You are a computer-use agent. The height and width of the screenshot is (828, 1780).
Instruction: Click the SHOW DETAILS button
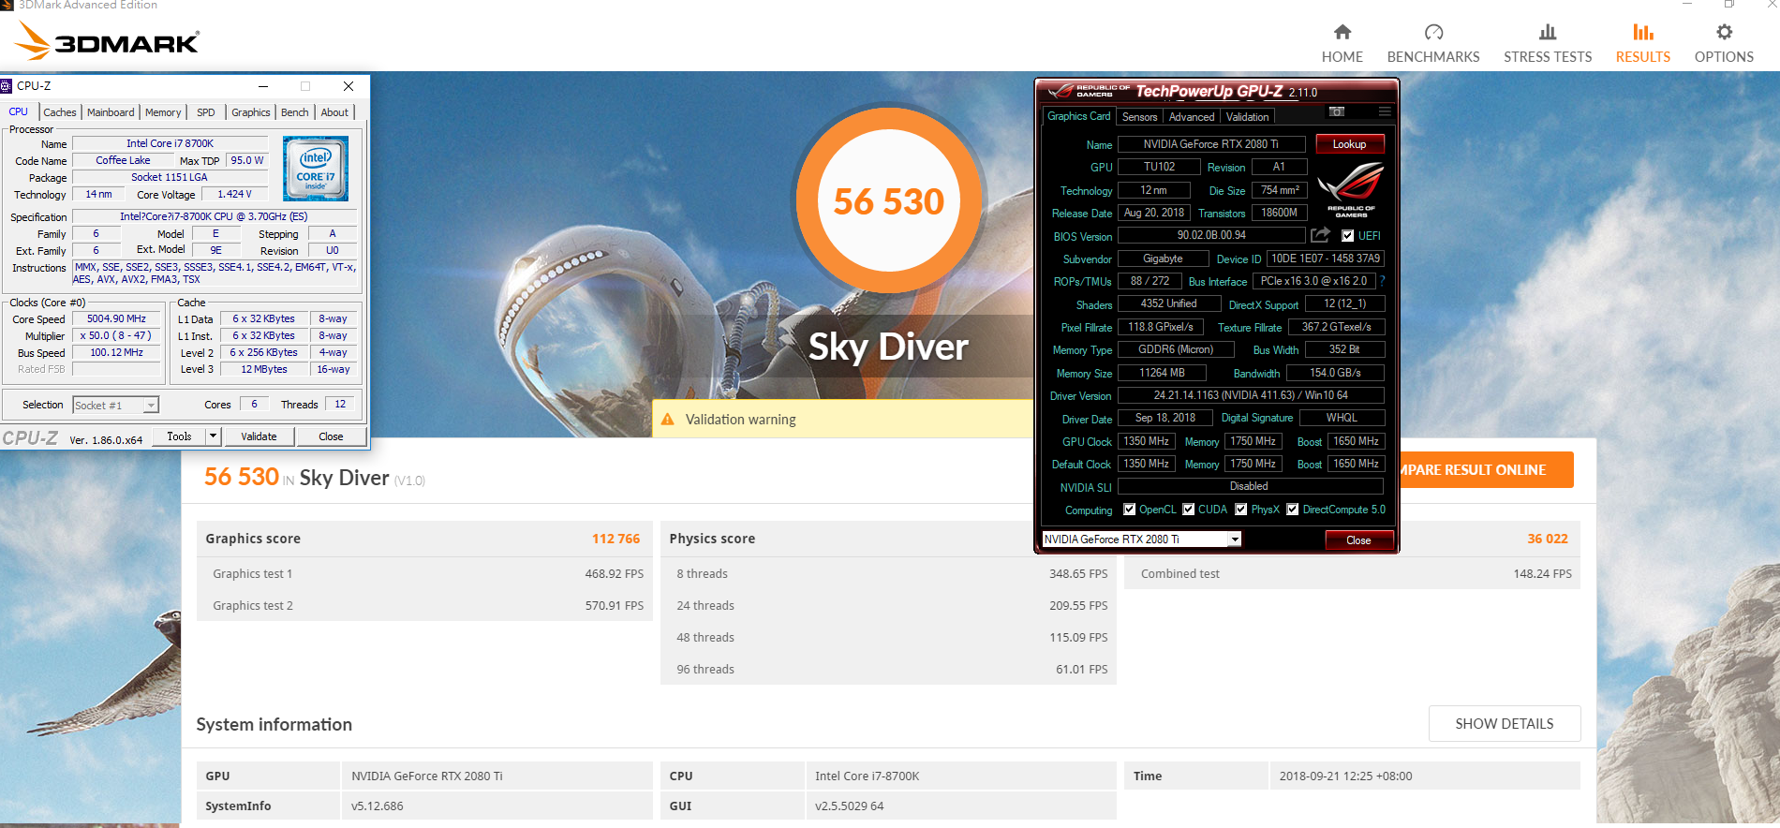1504,724
